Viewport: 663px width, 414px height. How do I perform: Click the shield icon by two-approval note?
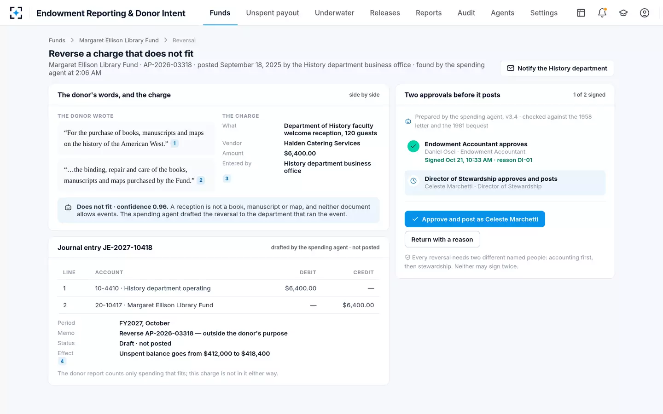coord(407,258)
